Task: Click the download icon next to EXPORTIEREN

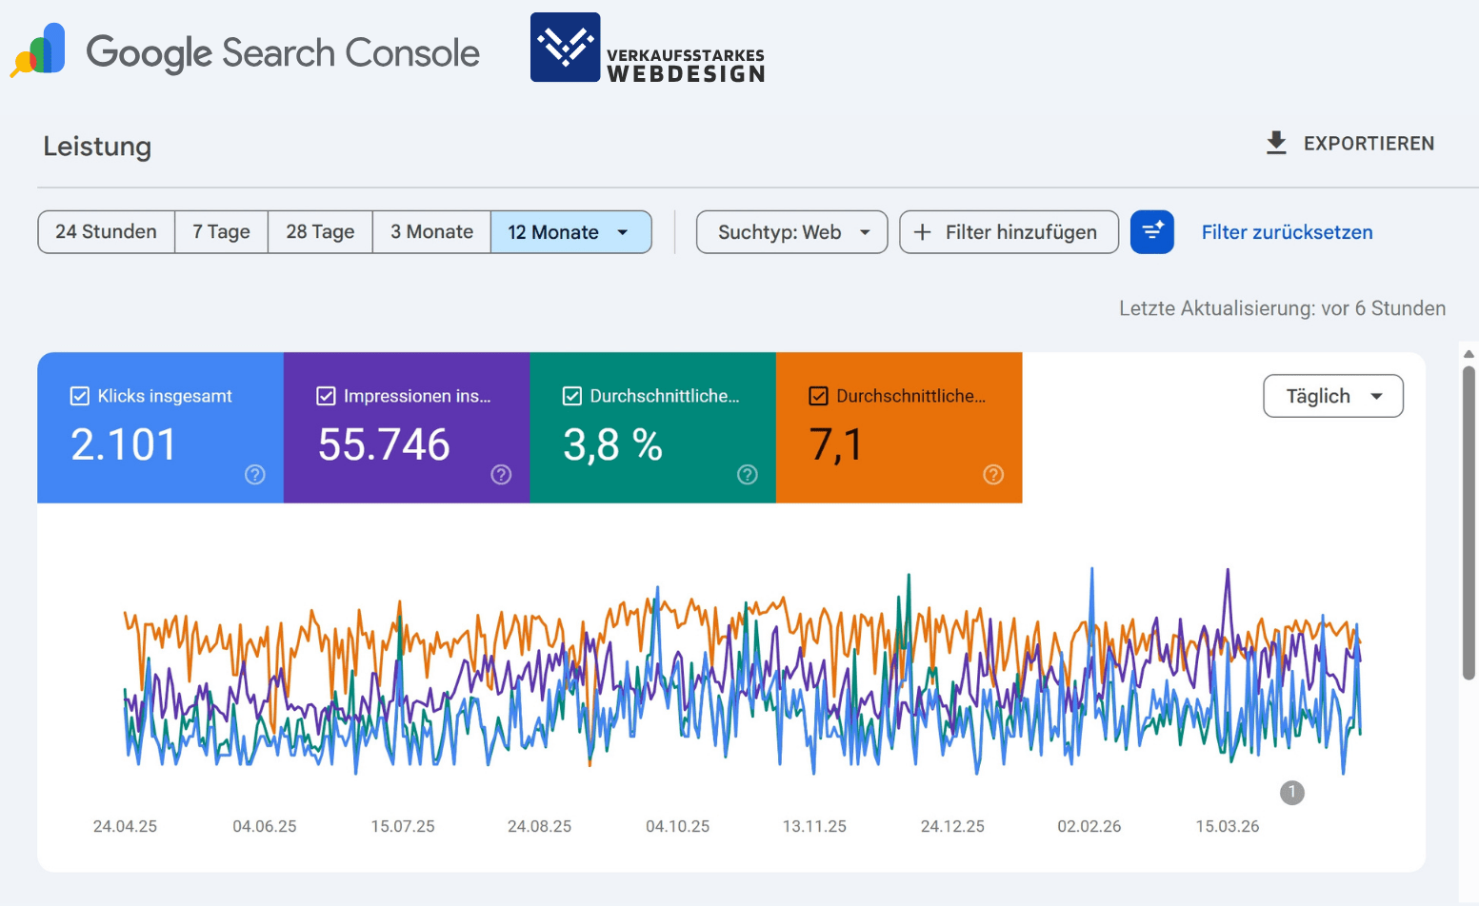Action: click(x=1276, y=143)
